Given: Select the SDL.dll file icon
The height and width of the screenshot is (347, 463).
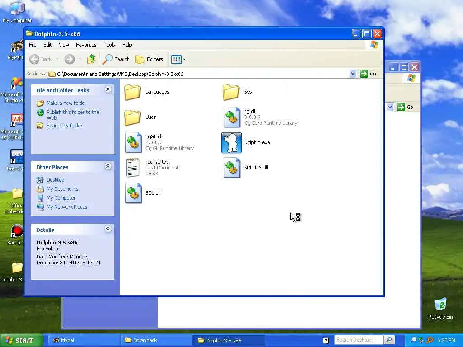Looking at the screenshot, I should pyautogui.click(x=133, y=193).
